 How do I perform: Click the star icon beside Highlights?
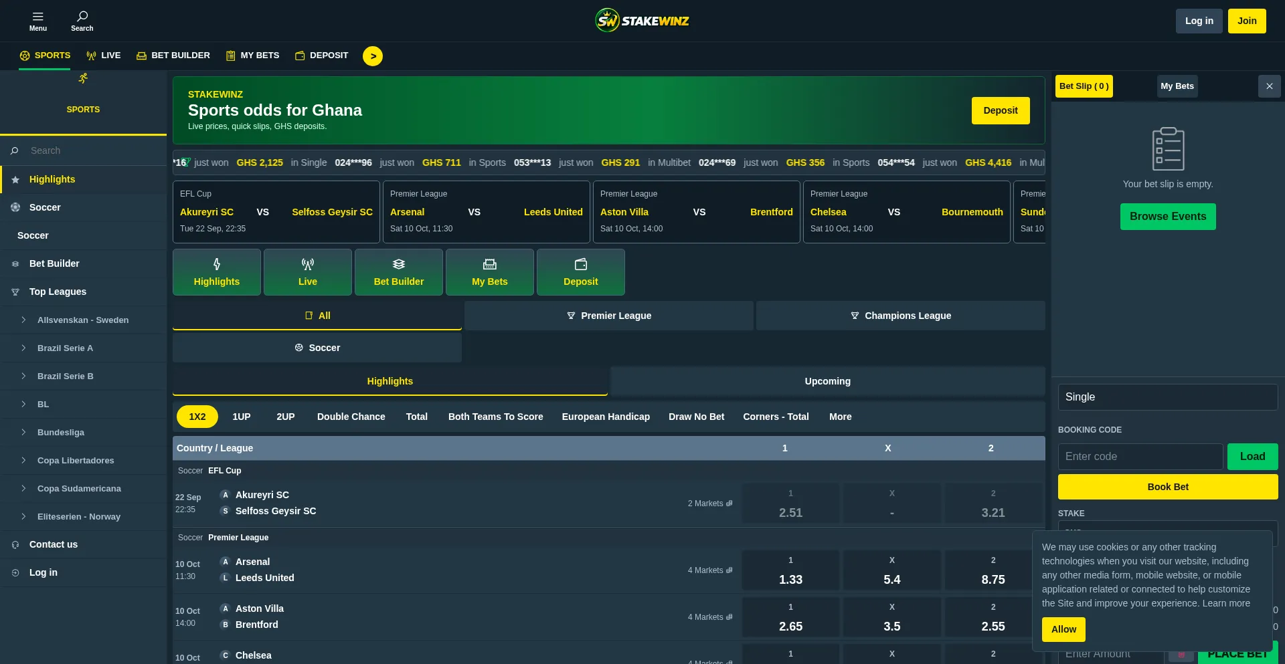point(15,180)
